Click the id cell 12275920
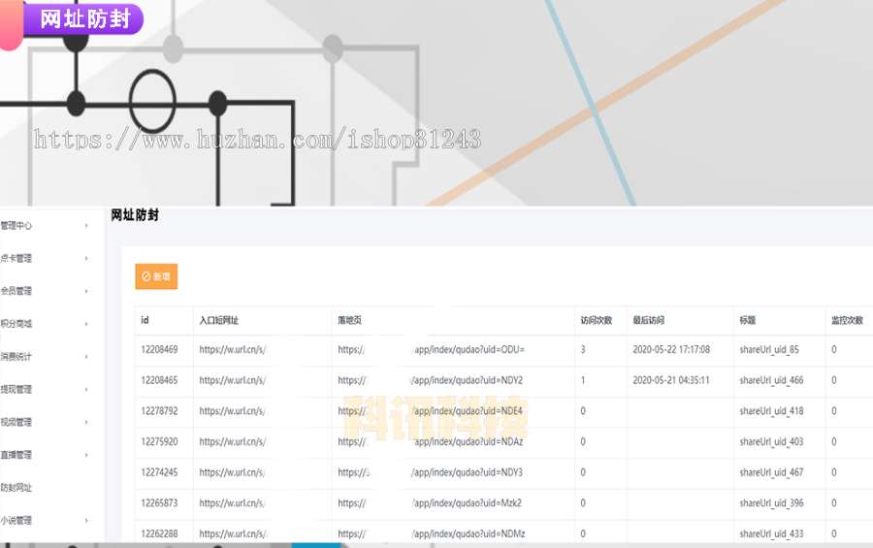The height and width of the screenshot is (548, 873). coord(160,441)
